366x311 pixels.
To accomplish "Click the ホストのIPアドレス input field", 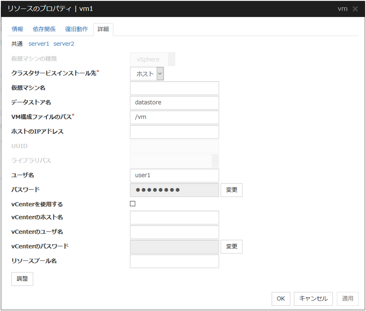I will coord(174,132).
